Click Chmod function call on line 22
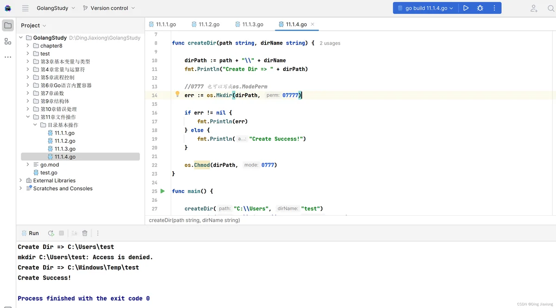 [202, 165]
